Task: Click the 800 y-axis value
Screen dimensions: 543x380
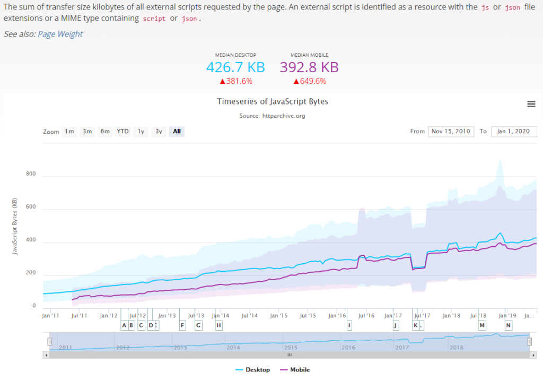Action: (x=31, y=174)
